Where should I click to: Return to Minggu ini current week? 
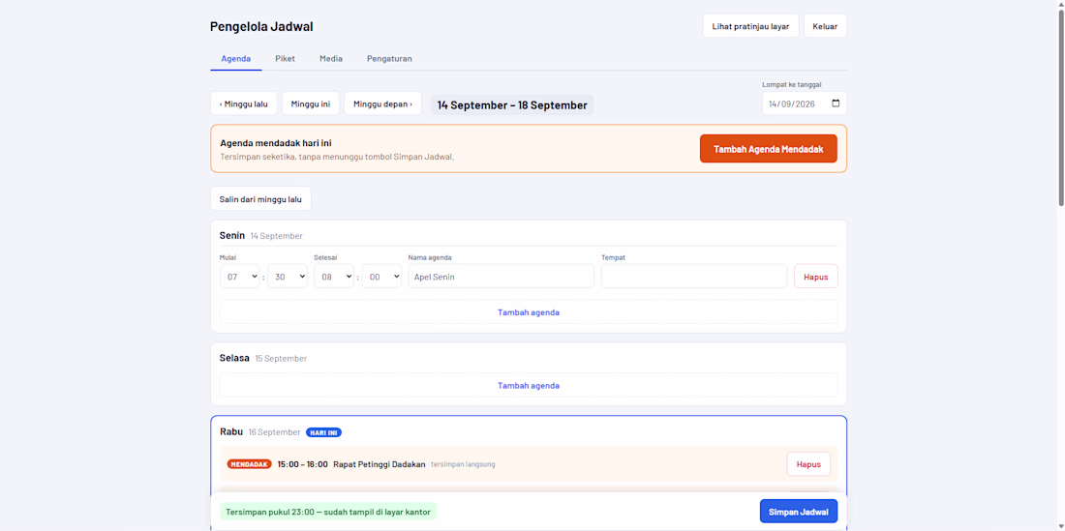(311, 103)
